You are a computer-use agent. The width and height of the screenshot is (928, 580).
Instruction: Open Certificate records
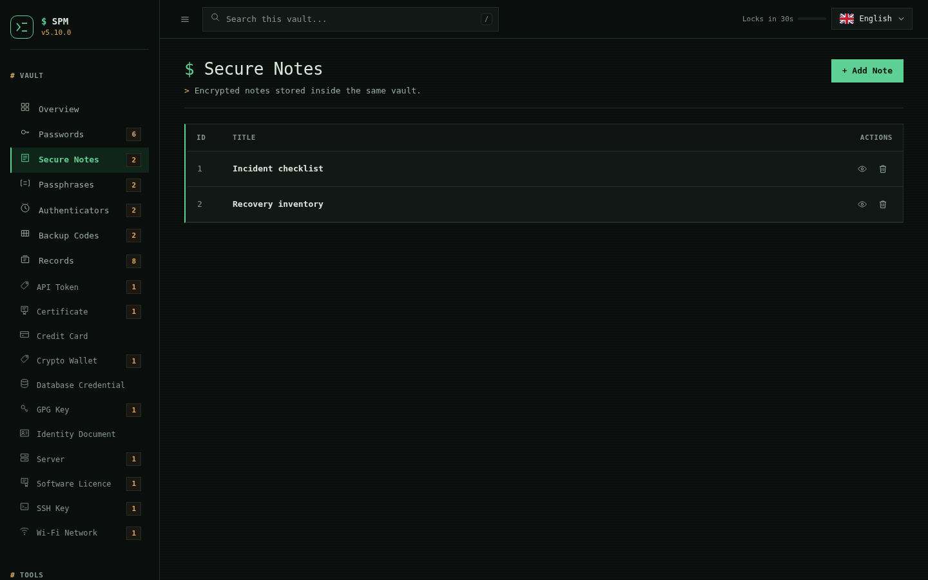(x=80, y=311)
